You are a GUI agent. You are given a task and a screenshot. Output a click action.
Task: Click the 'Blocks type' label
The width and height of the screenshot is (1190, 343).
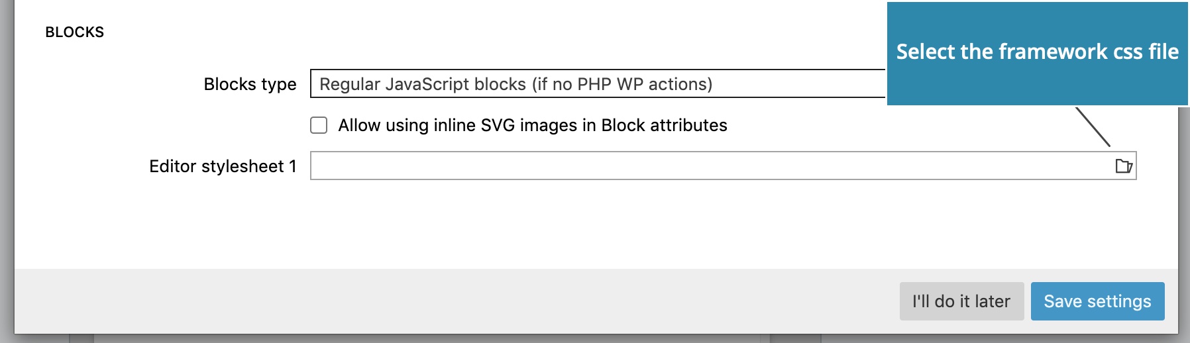coord(250,84)
